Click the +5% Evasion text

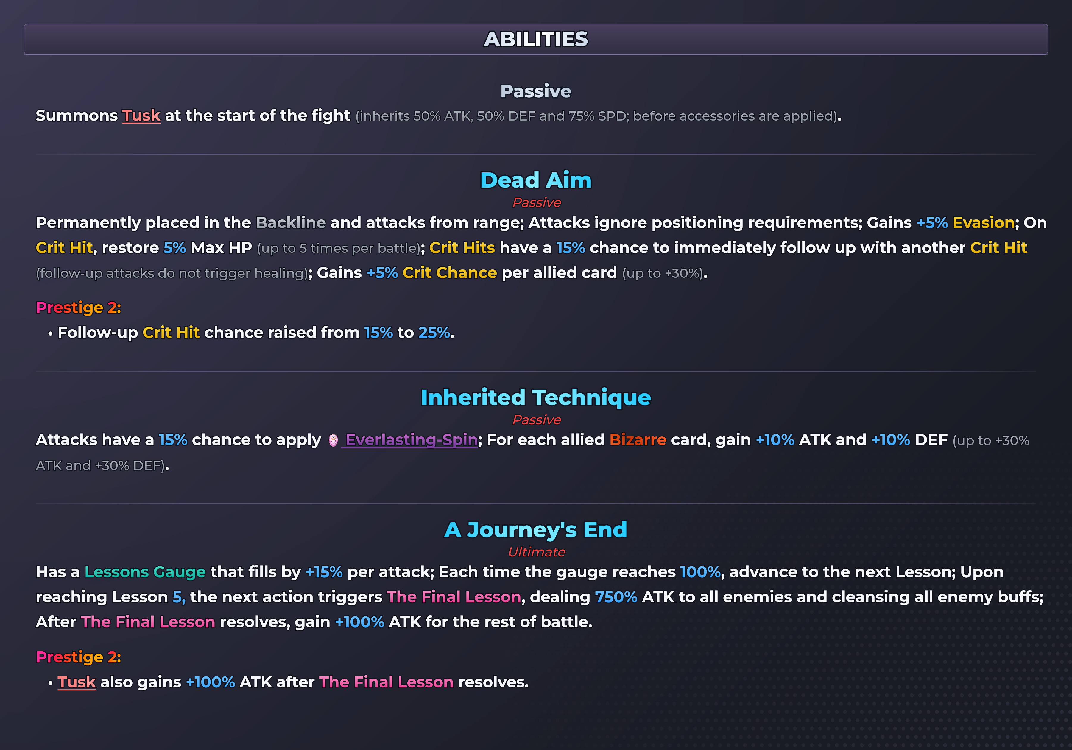[966, 223]
